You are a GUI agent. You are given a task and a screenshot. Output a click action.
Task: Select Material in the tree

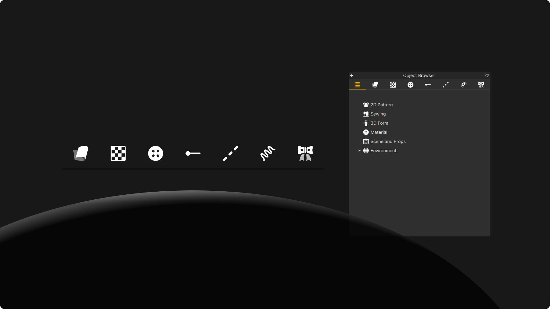pos(379,132)
